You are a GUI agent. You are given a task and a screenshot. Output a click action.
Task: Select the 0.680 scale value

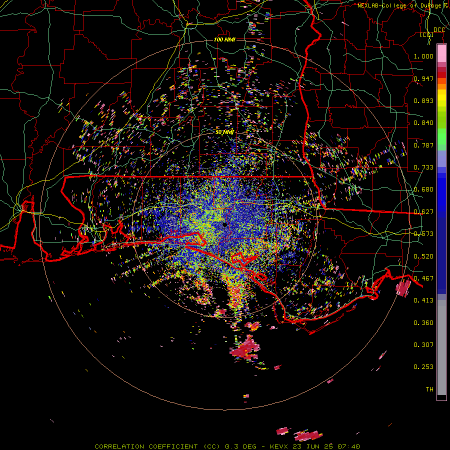click(423, 189)
